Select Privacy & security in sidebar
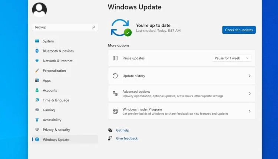Viewport: 278px width, 159px height. tap(65, 130)
